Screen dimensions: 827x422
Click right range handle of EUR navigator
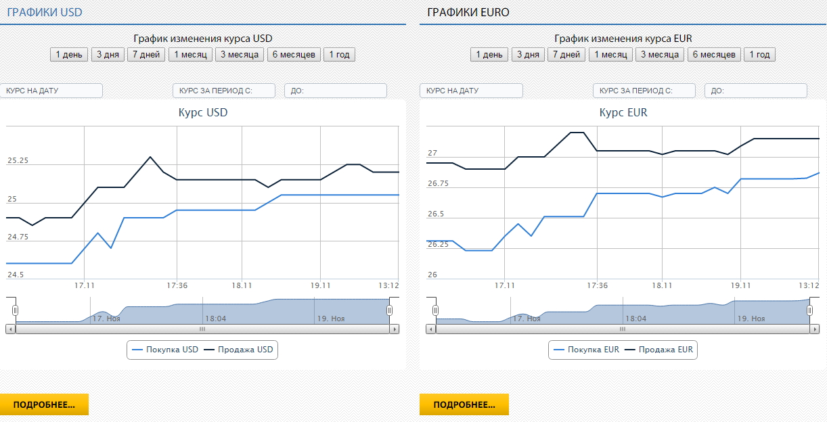click(810, 310)
